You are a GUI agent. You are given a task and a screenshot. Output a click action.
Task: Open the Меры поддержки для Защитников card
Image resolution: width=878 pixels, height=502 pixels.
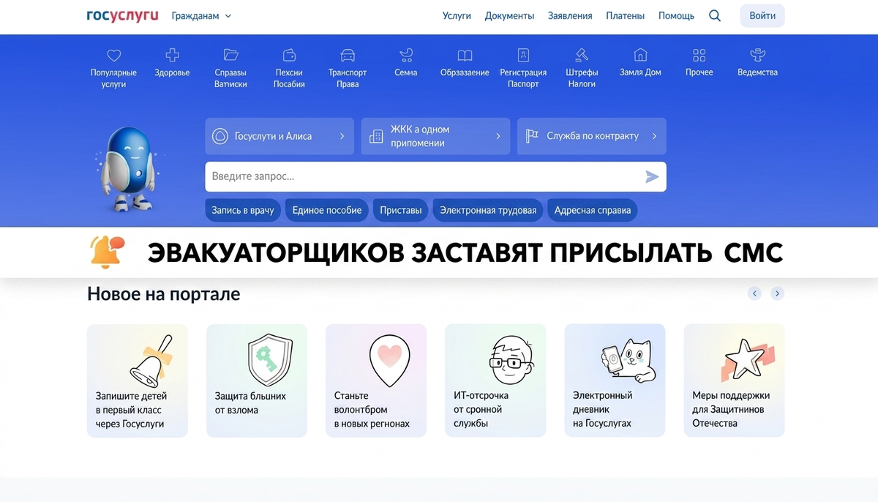(734, 381)
